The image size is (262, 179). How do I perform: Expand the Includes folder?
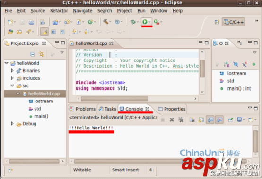(12, 78)
